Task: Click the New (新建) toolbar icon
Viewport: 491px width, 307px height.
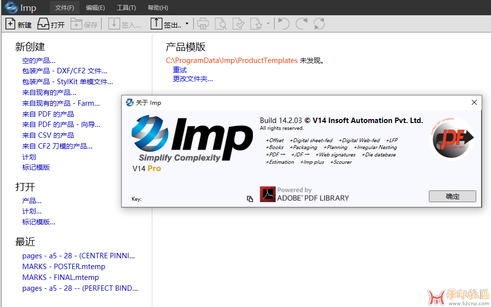Action: (x=10, y=24)
